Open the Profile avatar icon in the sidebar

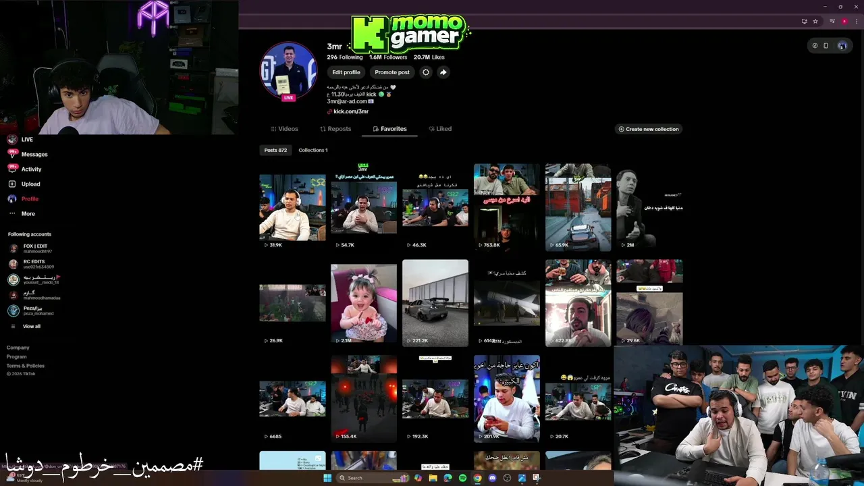pos(11,198)
